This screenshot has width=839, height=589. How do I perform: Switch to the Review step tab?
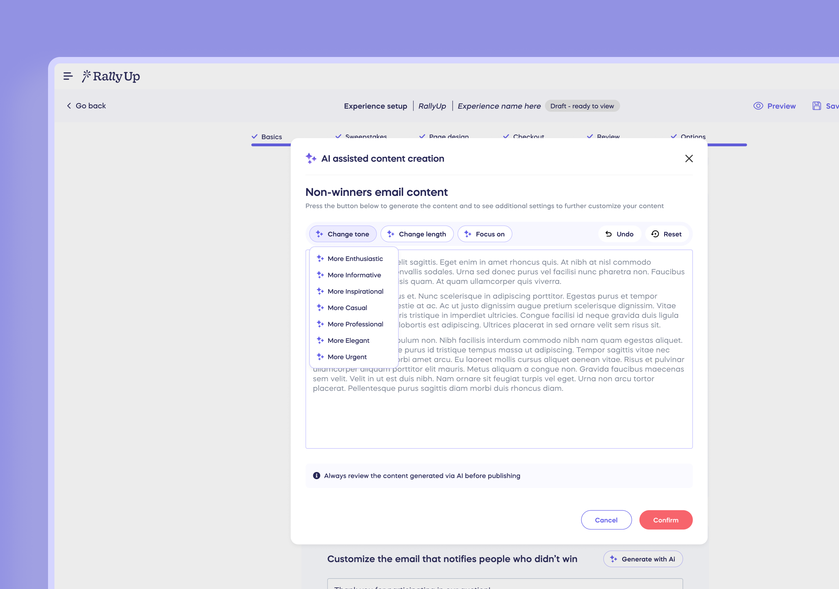pos(603,136)
